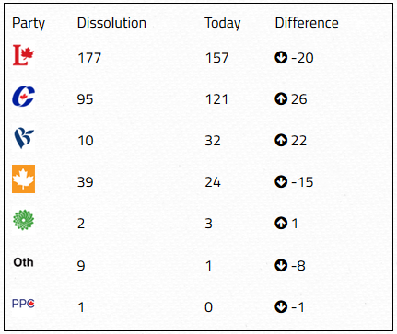
Task: Select the Green Party logo
Action: (23, 220)
